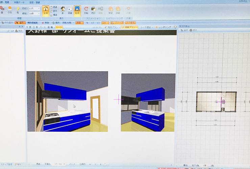Select the highlighted シート sheet view
The image size is (250, 169).
click(59, 27)
